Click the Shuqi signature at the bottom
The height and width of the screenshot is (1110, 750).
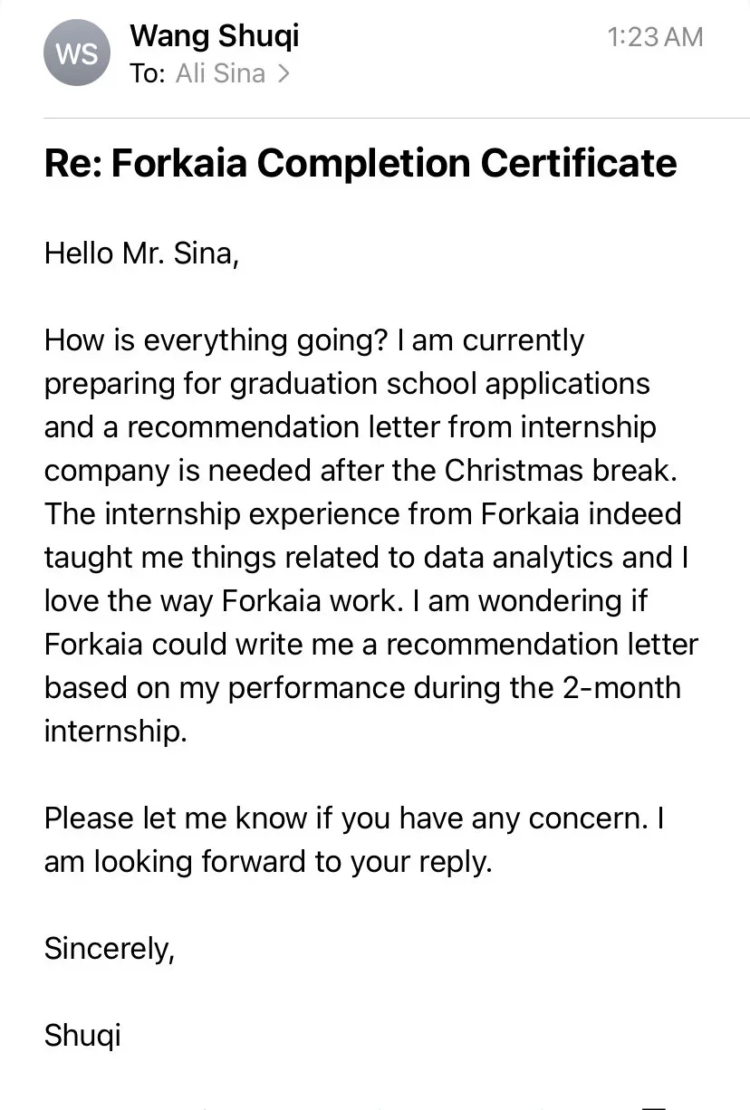82,1036
